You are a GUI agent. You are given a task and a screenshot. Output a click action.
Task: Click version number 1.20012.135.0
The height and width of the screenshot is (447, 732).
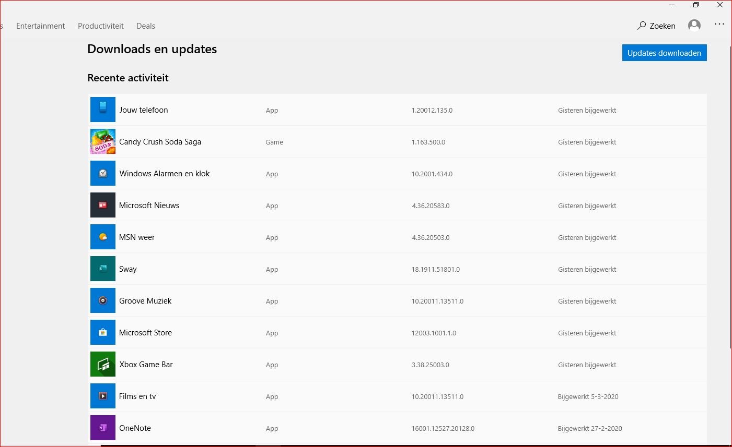432,111
